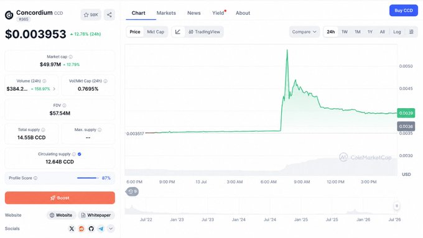Expand Volume (24h) details arrow
Image resolution: width=423 pixels, height=238 pixels.
(x=54, y=89)
